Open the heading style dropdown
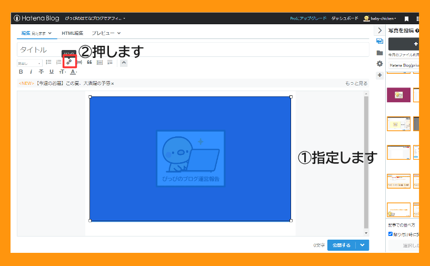Screen dimensions: 430x266 tap(29, 63)
